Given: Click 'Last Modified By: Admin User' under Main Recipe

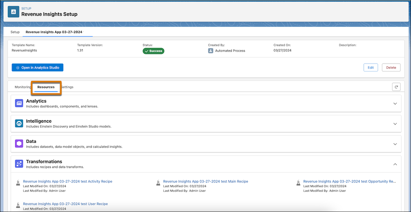Looking at the screenshot, I should pos(184,191).
